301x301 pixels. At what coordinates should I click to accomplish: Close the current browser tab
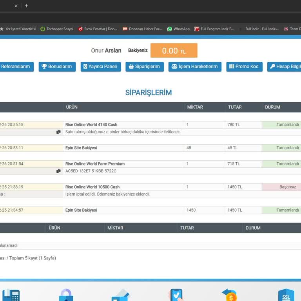pos(16,6)
